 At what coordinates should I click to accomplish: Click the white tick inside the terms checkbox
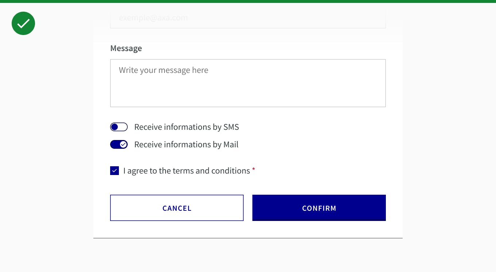coord(115,171)
